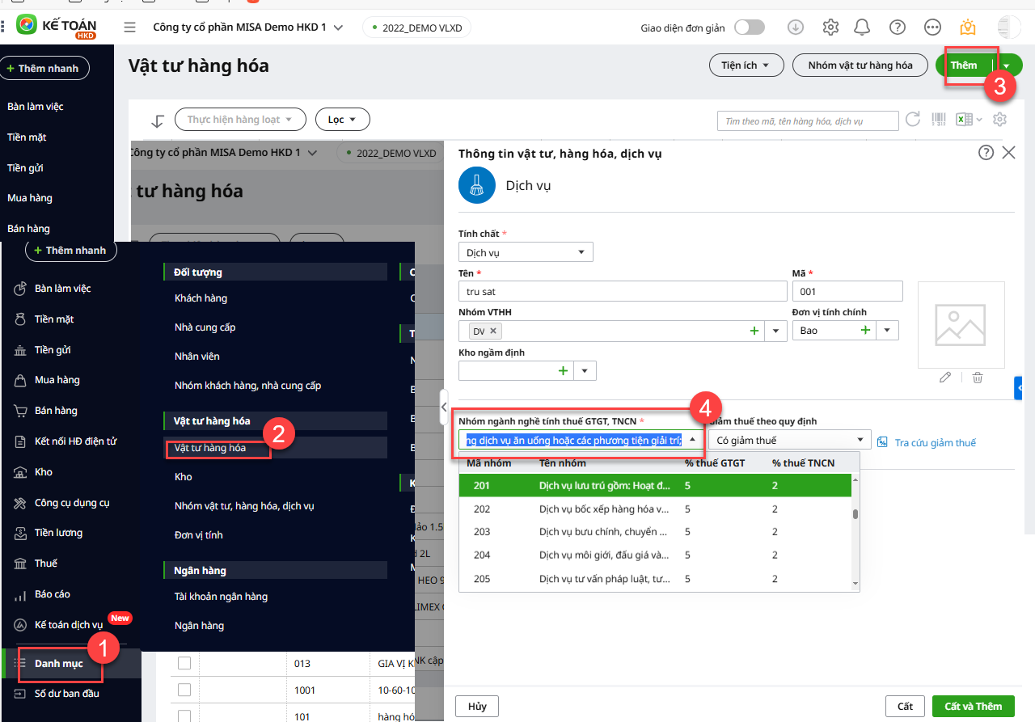Tick the checkbox for row 013

pos(184,664)
